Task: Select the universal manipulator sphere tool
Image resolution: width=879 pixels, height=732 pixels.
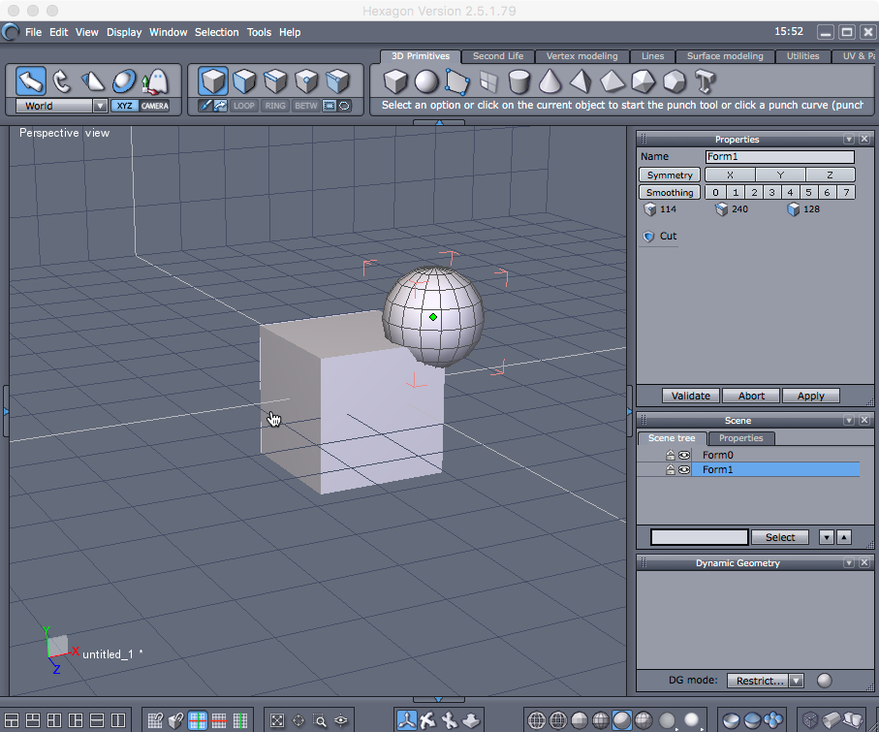Action: tap(123, 80)
